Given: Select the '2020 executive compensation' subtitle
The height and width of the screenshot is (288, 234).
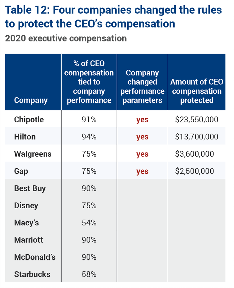Looking at the screenshot, I should pyautogui.click(x=66, y=38).
